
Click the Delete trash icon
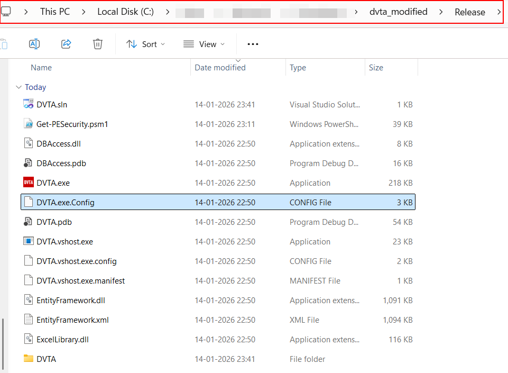tap(98, 44)
